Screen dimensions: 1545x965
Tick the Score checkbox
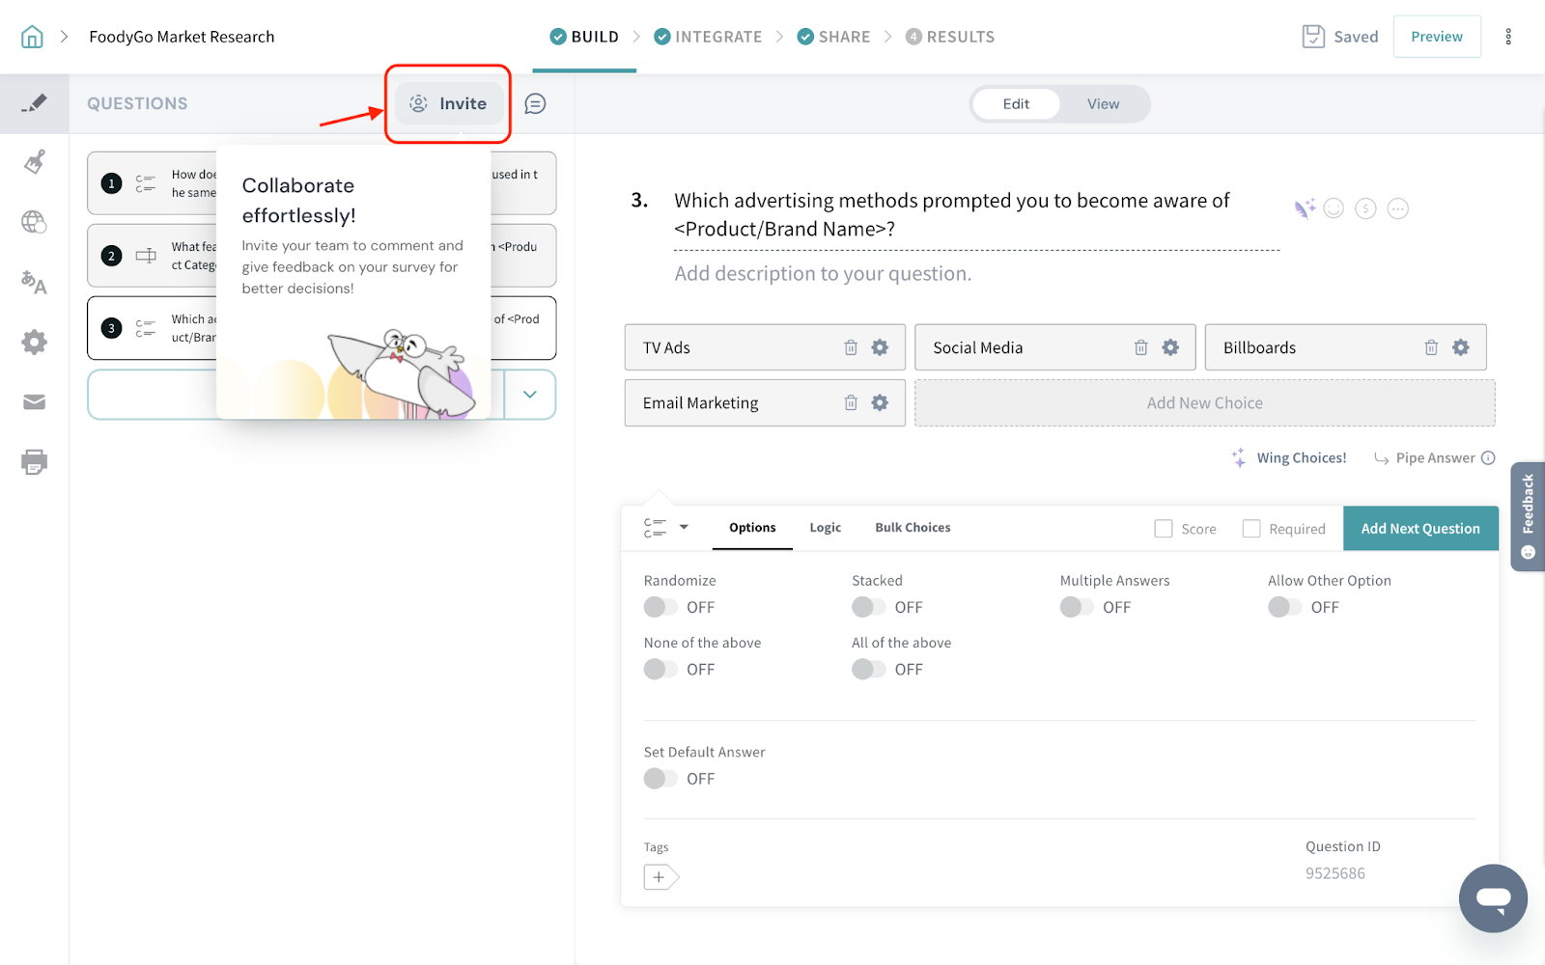tap(1164, 529)
